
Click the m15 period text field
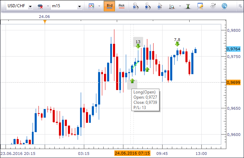click(64, 6)
